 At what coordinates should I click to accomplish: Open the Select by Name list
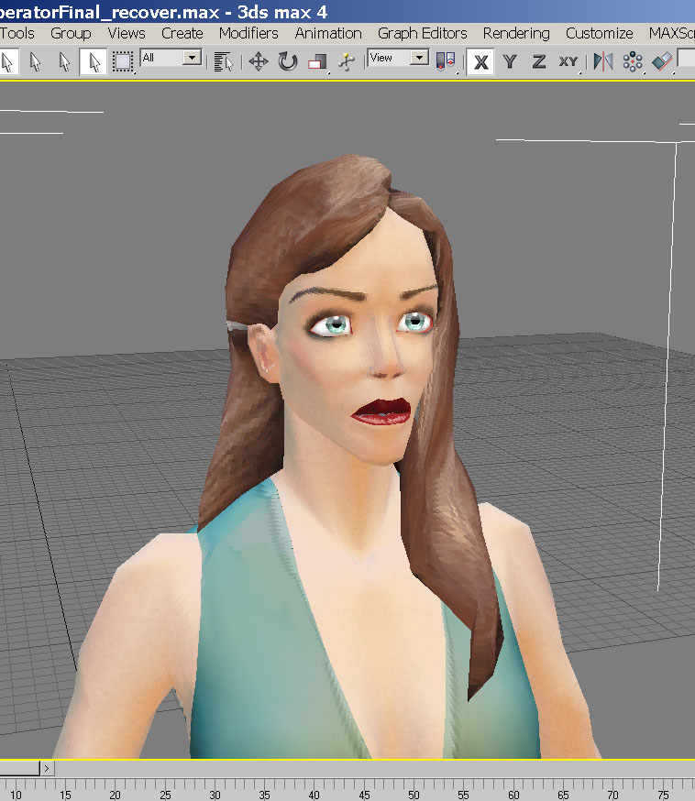tap(222, 61)
